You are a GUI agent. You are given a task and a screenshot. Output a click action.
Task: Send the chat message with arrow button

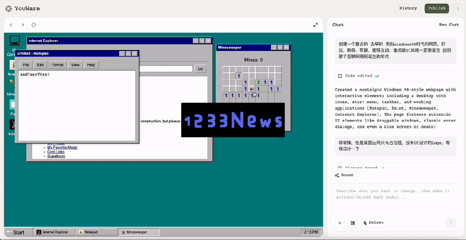[x=451, y=223]
